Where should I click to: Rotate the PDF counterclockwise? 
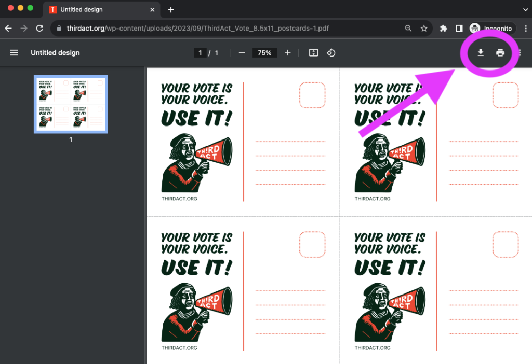[331, 53]
